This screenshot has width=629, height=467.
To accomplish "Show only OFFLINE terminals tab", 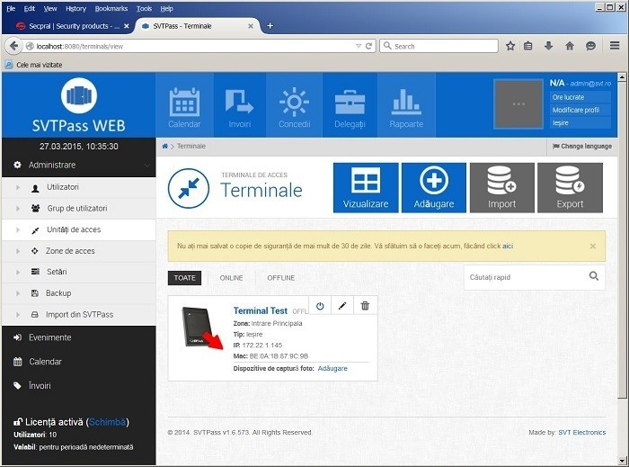I will click(280, 278).
